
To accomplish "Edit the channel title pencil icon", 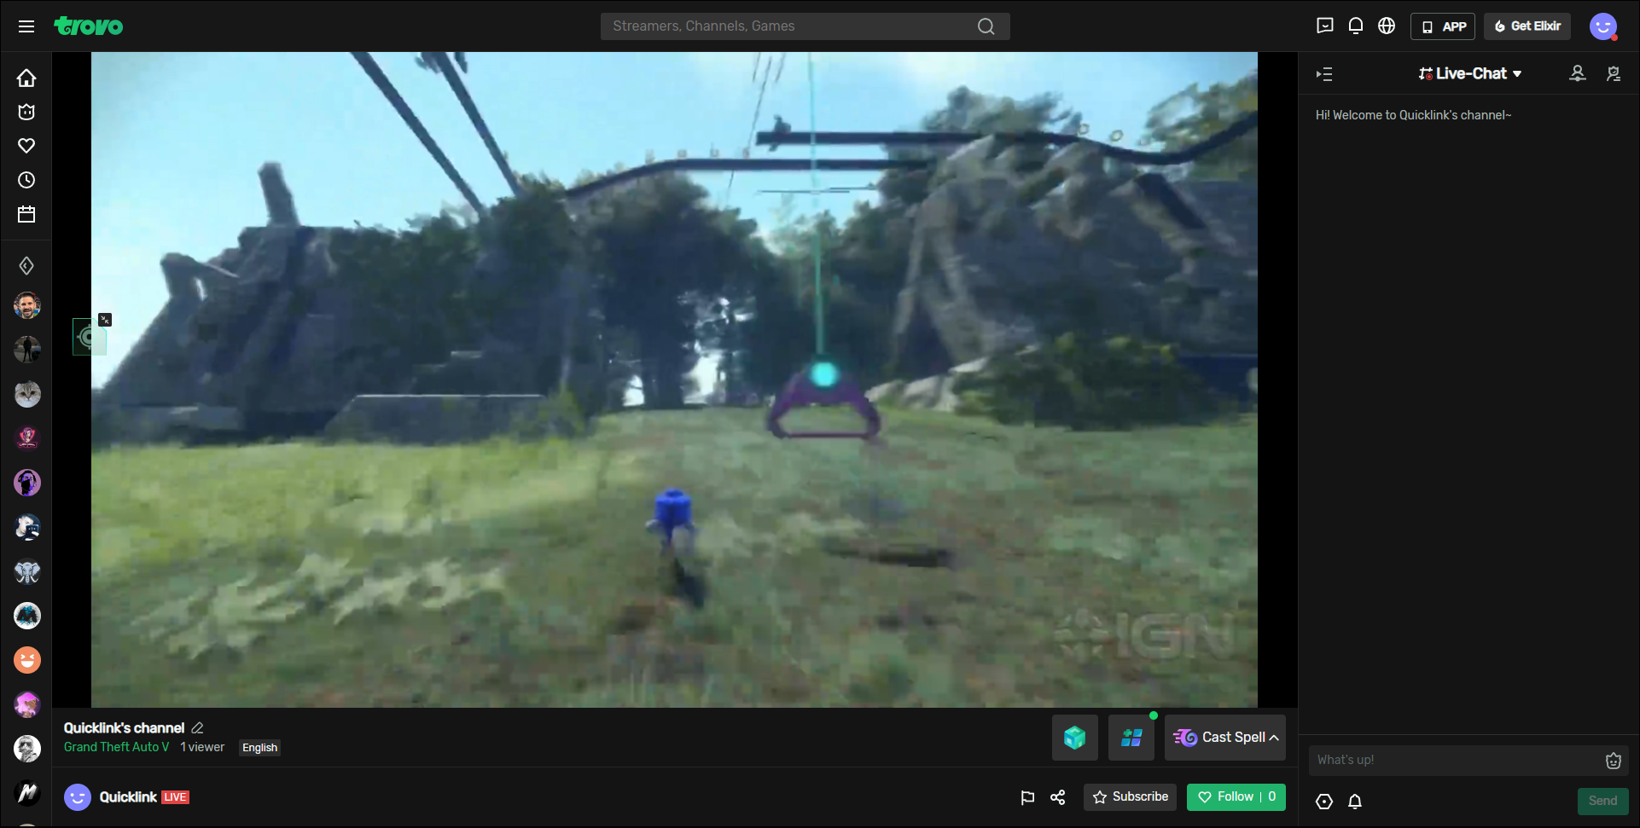I will 197,727.
